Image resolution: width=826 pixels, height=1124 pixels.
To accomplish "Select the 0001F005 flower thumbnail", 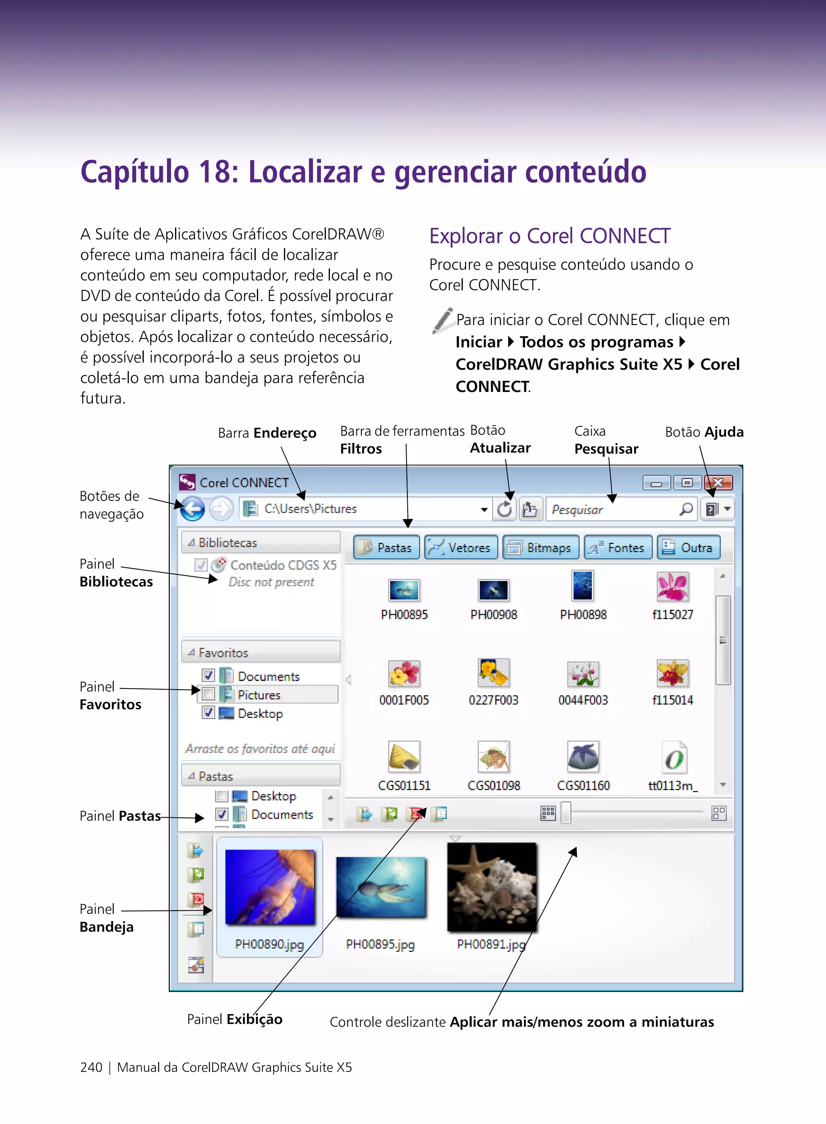I will click(404, 674).
